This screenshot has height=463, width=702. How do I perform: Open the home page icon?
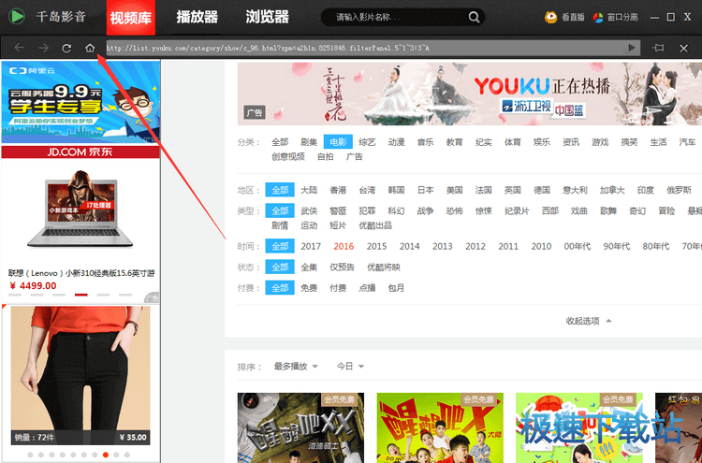90,48
